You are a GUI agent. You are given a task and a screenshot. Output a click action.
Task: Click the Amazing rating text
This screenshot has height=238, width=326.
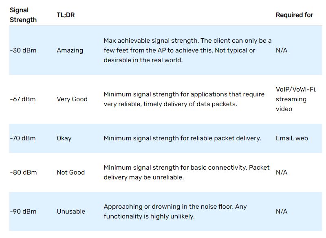[x=70, y=50]
